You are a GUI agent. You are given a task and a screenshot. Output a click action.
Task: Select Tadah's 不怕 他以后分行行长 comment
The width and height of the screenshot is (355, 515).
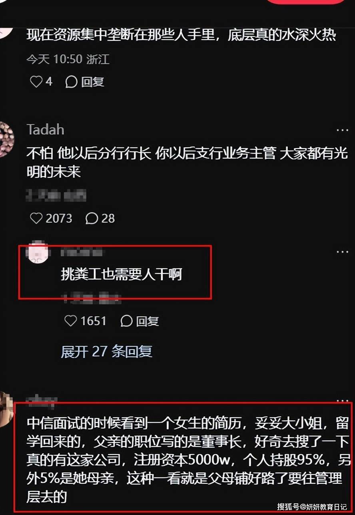click(187, 162)
